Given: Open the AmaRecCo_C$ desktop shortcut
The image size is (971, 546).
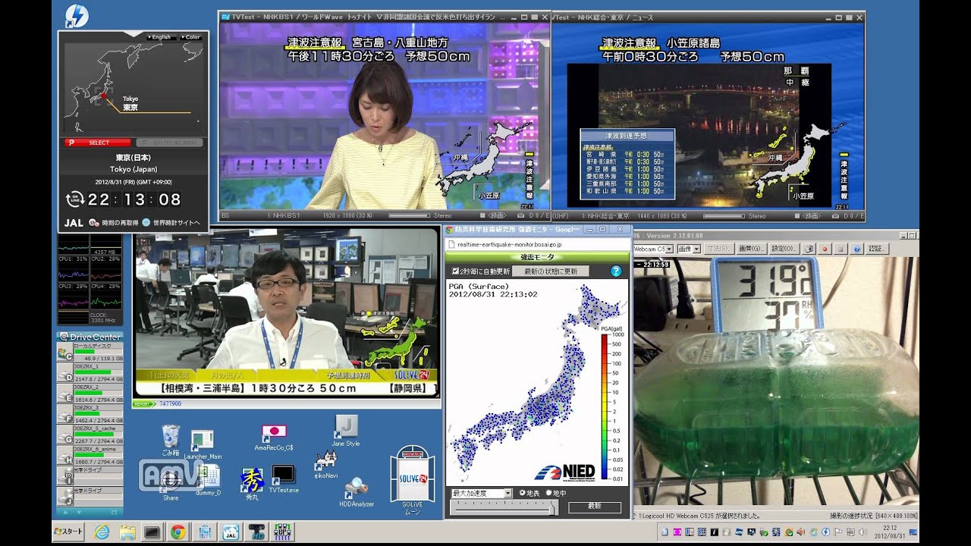Looking at the screenshot, I should [x=274, y=438].
